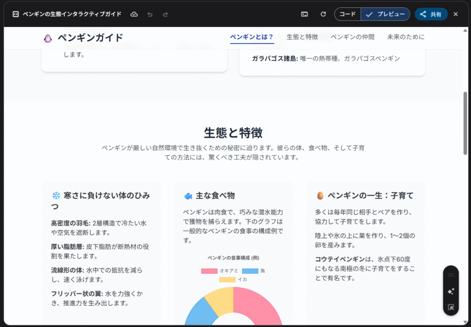Click the drag handle on the floating toolbar
The height and width of the screenshot is (327, 471).
click(451, 275)
